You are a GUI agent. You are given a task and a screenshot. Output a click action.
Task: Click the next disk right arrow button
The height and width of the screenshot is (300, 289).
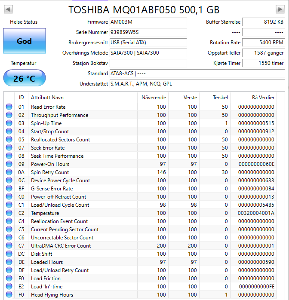coord(280,9)
